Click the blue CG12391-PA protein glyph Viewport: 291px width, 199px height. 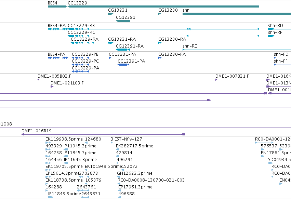pyautogui.click(x=123, y=65)
